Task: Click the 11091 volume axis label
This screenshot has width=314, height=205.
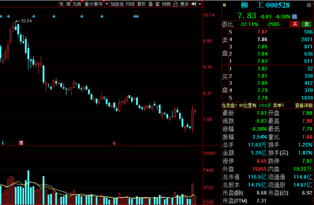Action: (209, 154)
